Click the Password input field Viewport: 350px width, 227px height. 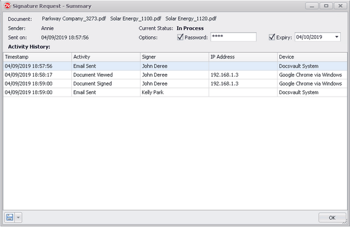233,37
